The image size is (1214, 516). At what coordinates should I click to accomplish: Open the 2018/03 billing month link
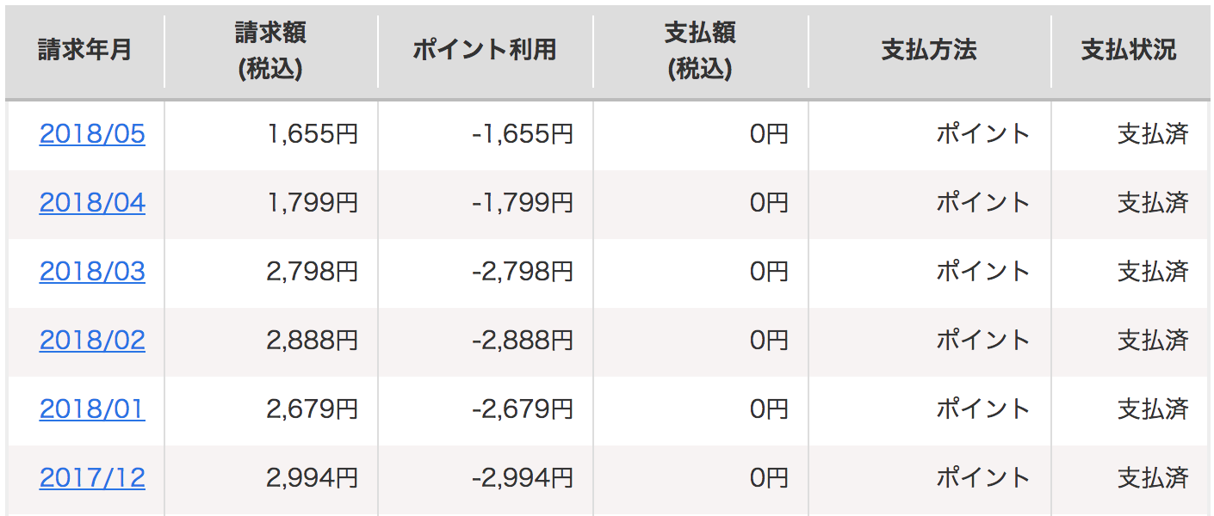point(92,272)
